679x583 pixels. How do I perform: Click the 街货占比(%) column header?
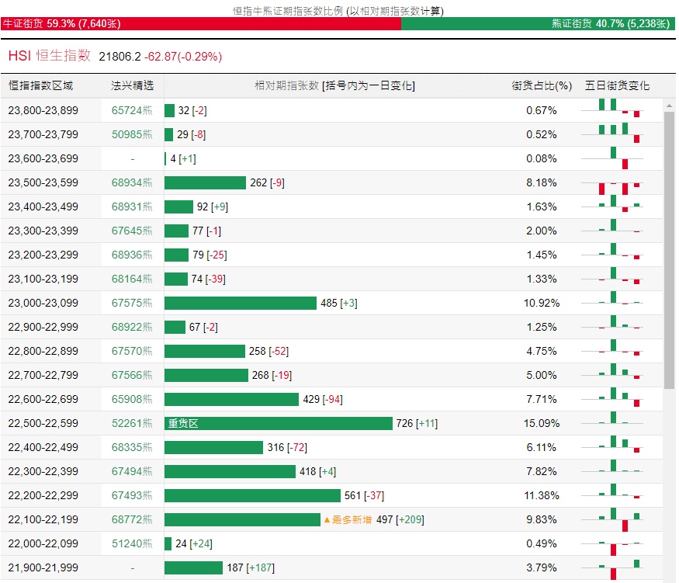[x=541, y=85]
